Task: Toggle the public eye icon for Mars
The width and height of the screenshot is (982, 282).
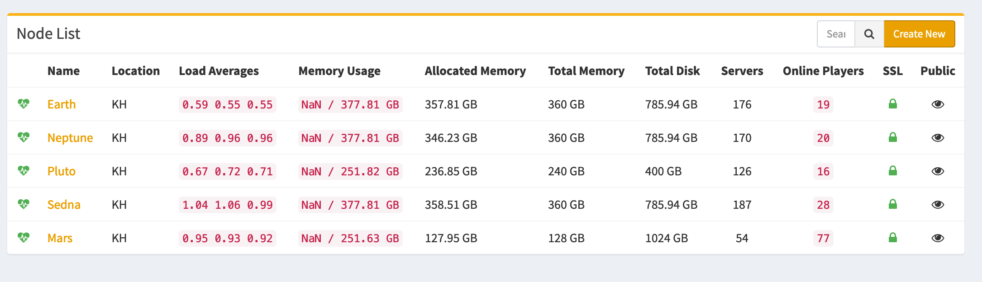Action: (x=938, y=238)
